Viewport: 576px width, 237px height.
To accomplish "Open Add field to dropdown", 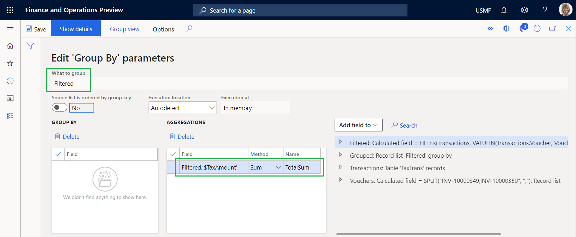I will [x=358, y=125].
